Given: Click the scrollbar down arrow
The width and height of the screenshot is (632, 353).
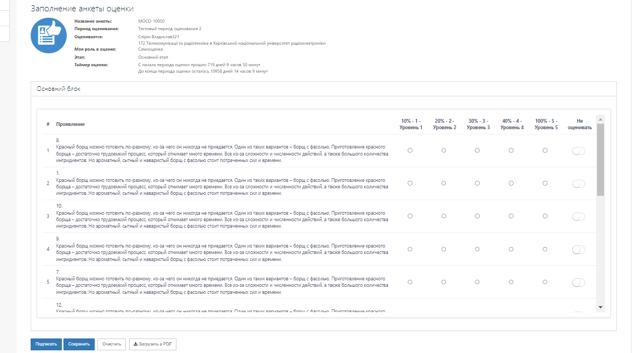Looking at the screenshot, I should (x=600, y=307).
